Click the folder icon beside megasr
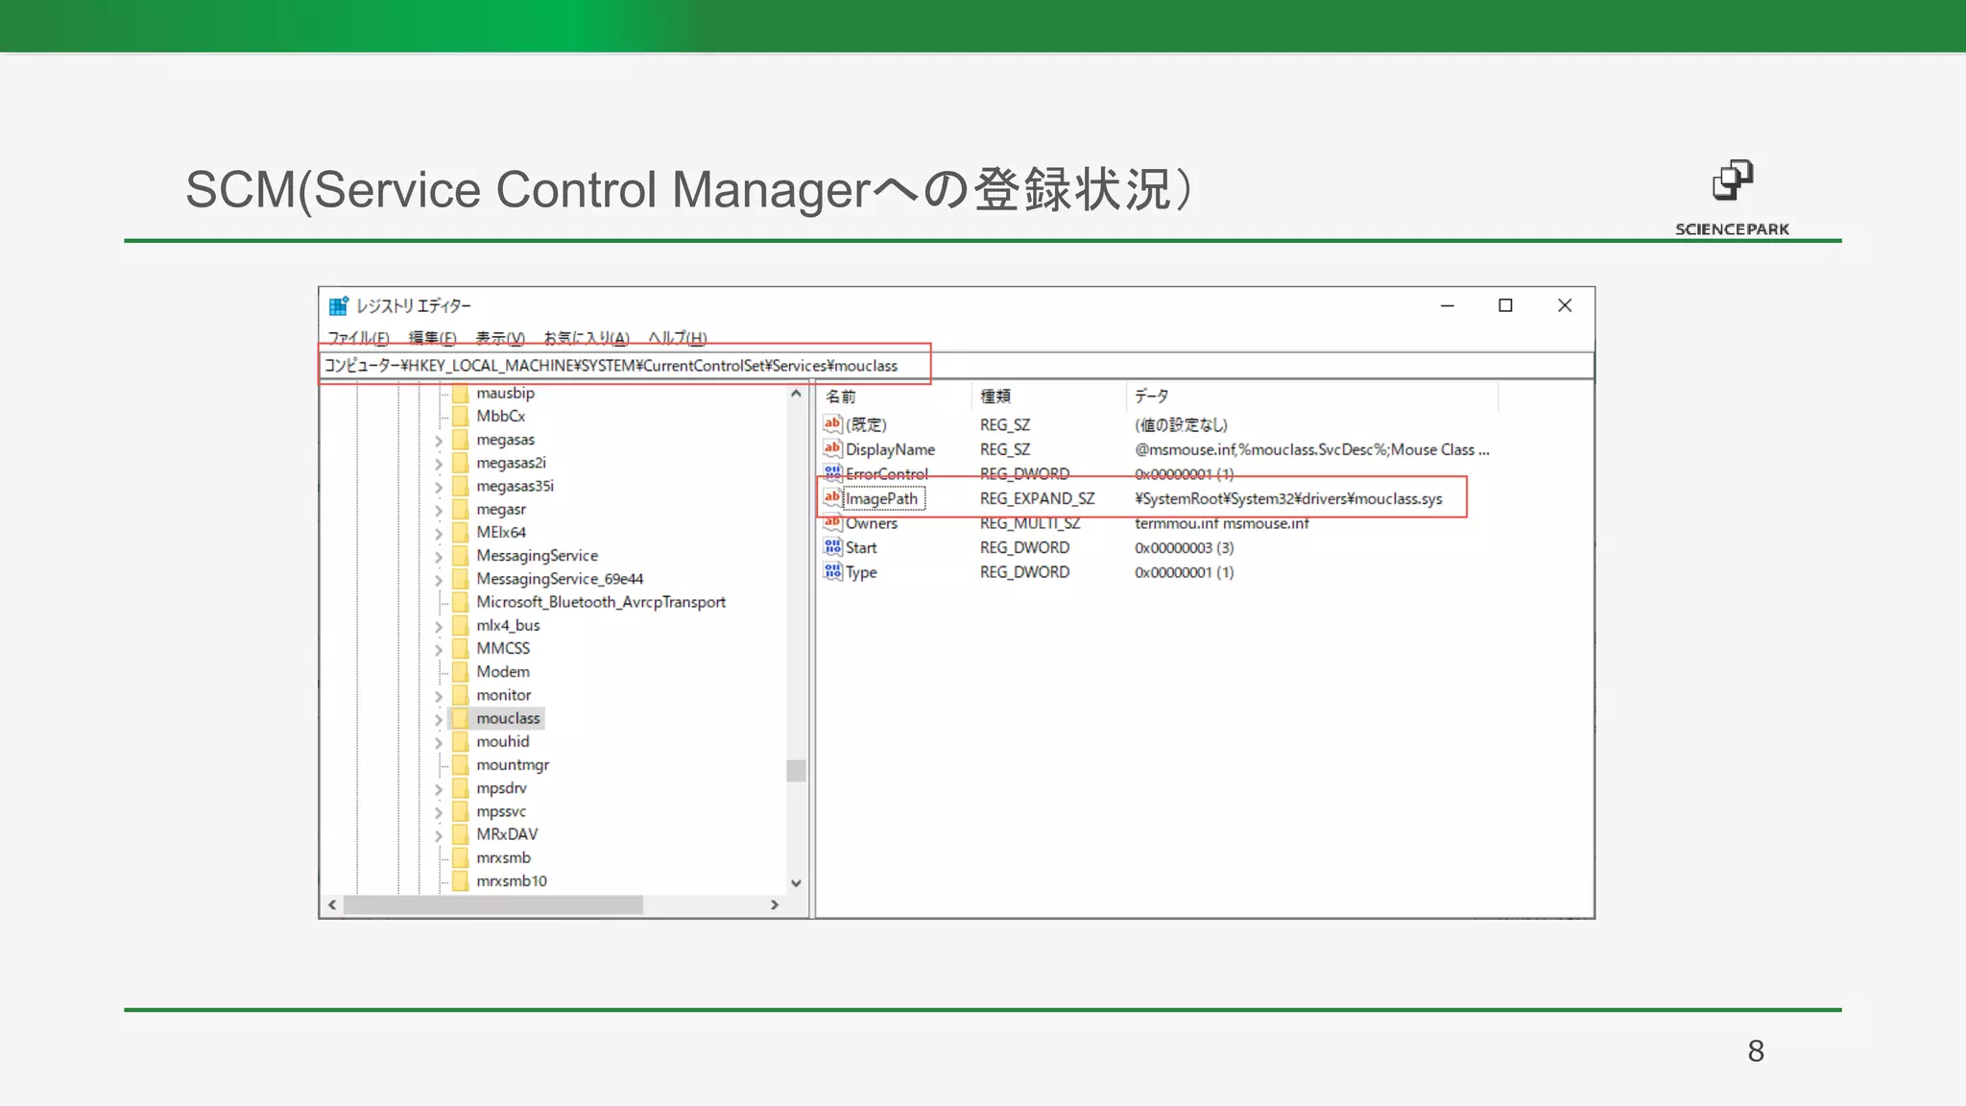The width and height of the screenshot is (1966, 1106). click(x=461, y=509)
